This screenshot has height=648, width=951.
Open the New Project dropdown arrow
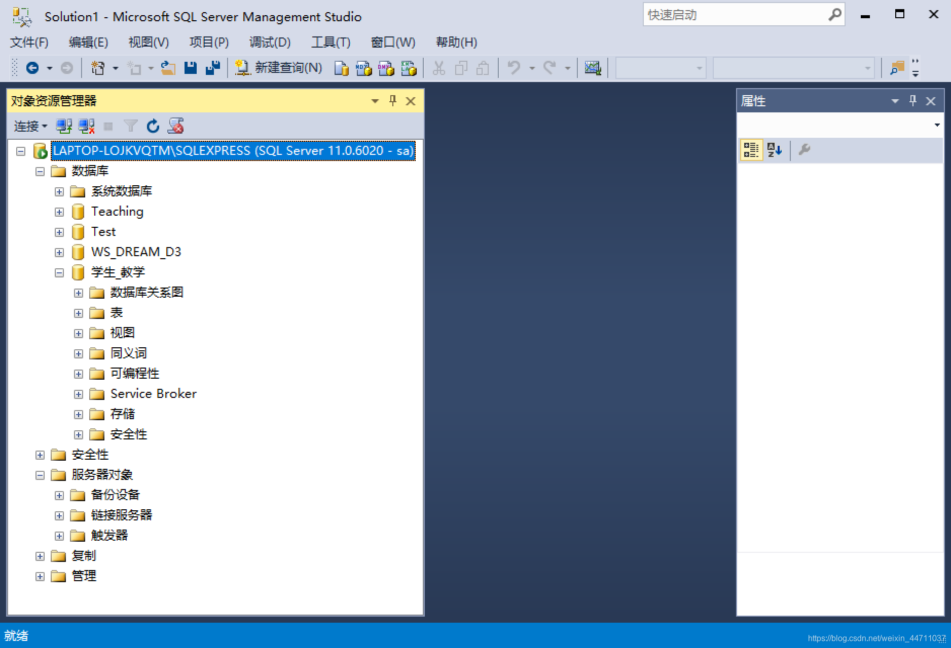pos(116,68)
